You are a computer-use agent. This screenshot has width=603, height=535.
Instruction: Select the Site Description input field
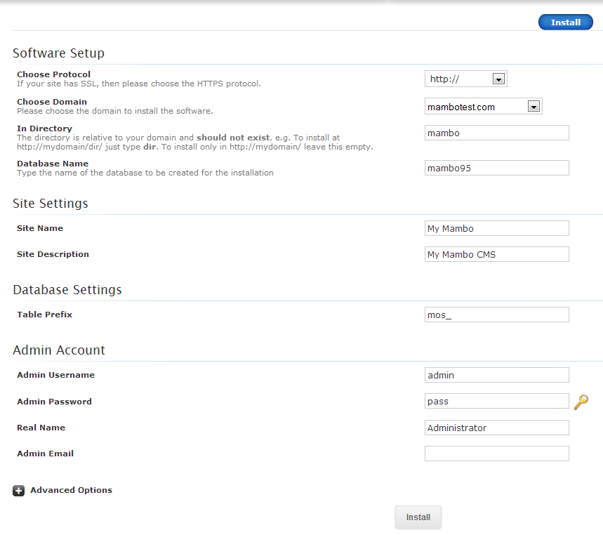pyautogui.click(x=496, y=254)
